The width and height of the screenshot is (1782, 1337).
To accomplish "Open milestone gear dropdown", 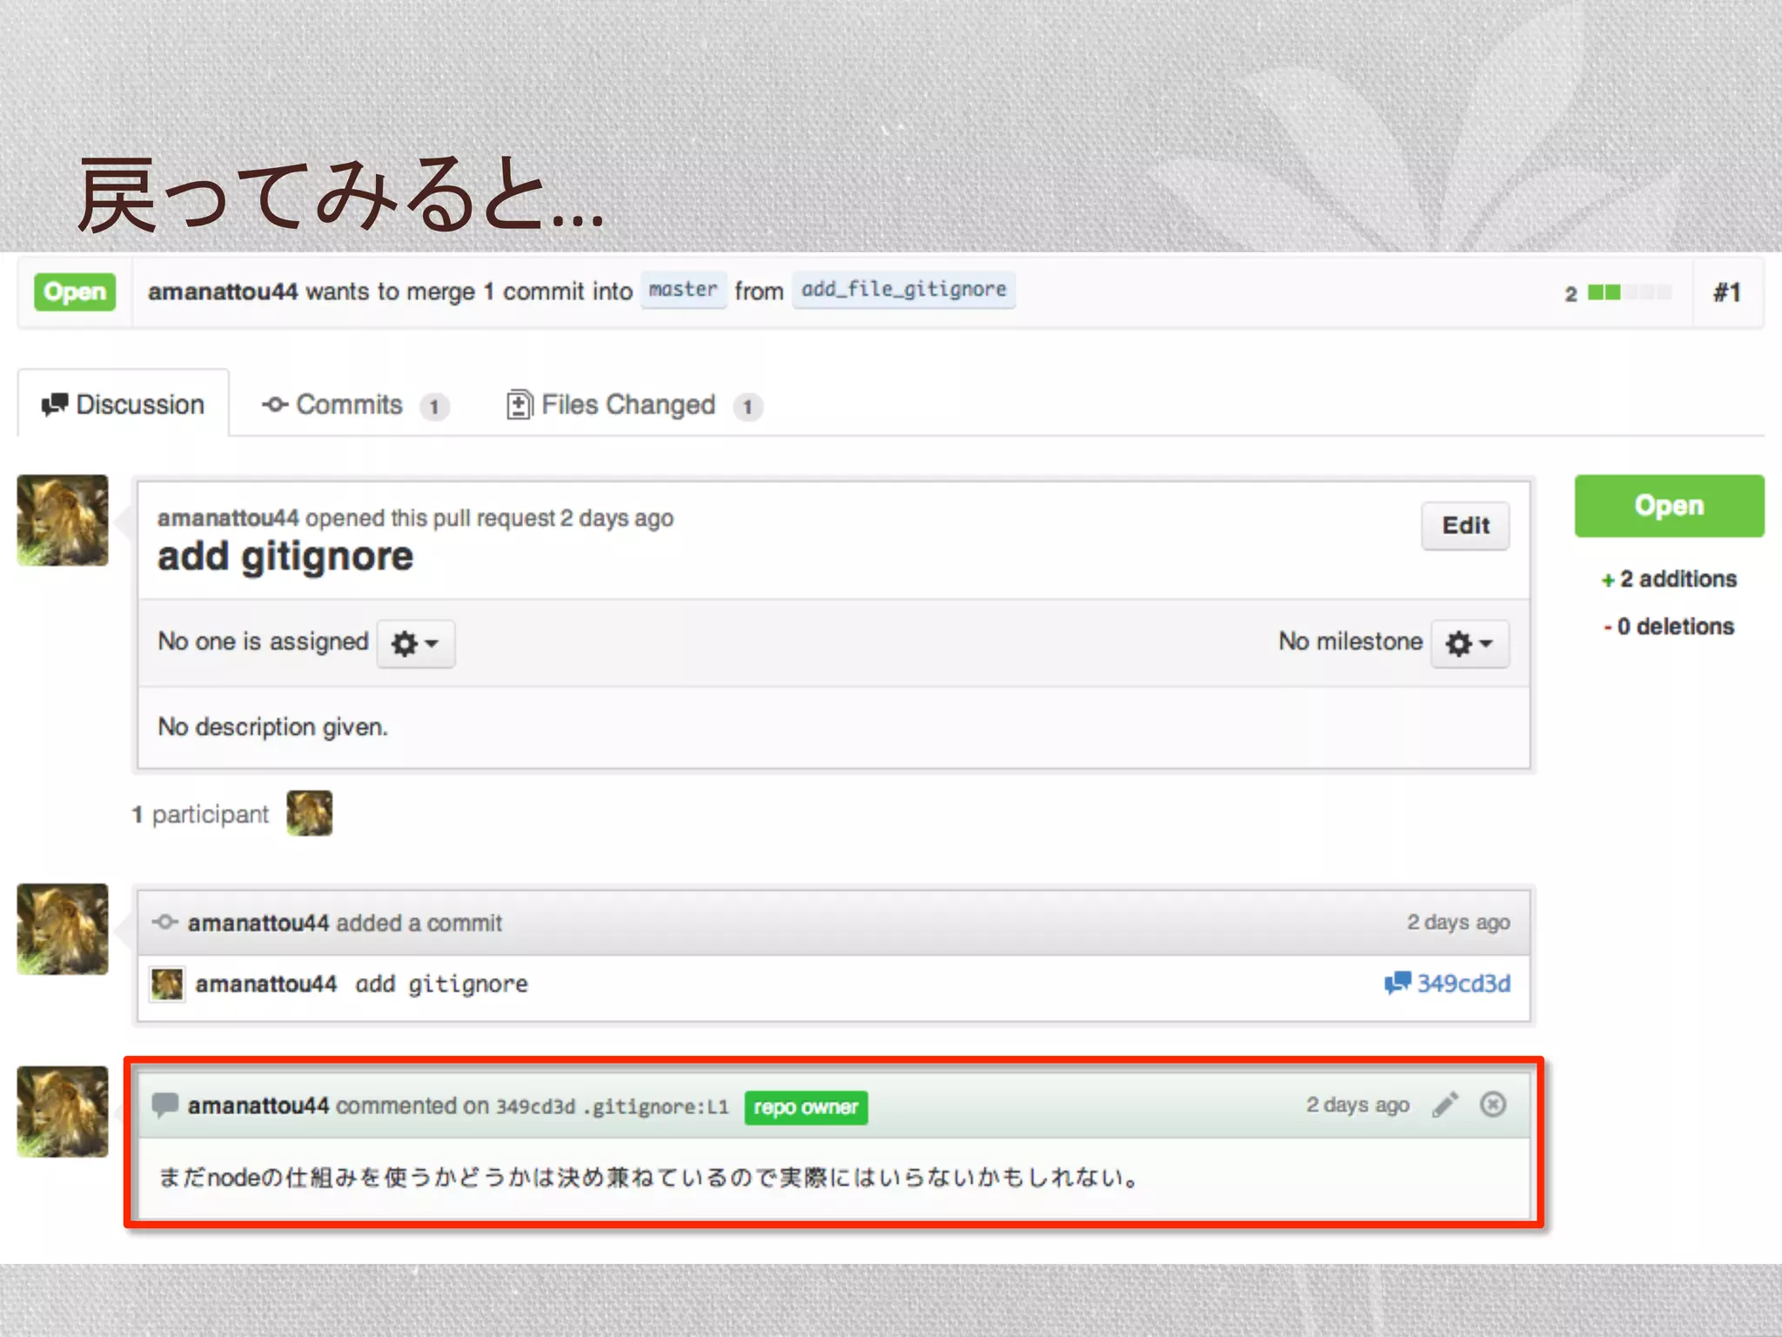I will click(1469, 643).
